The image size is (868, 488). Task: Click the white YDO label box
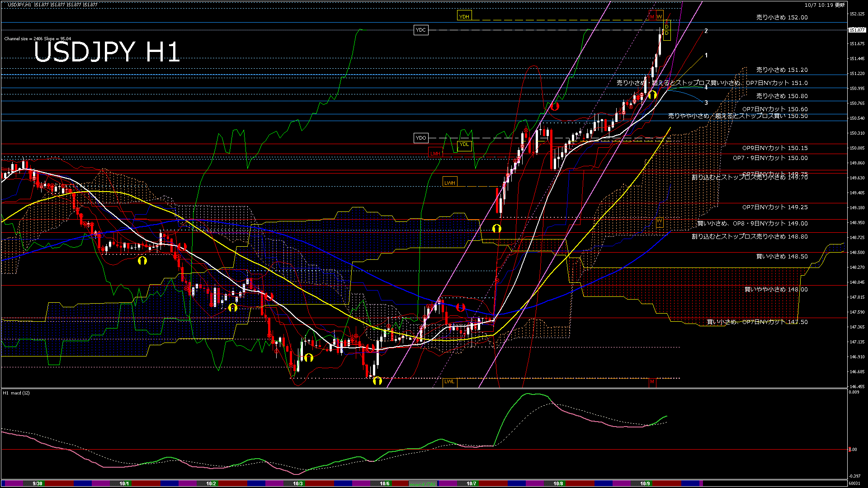(420, 138)
